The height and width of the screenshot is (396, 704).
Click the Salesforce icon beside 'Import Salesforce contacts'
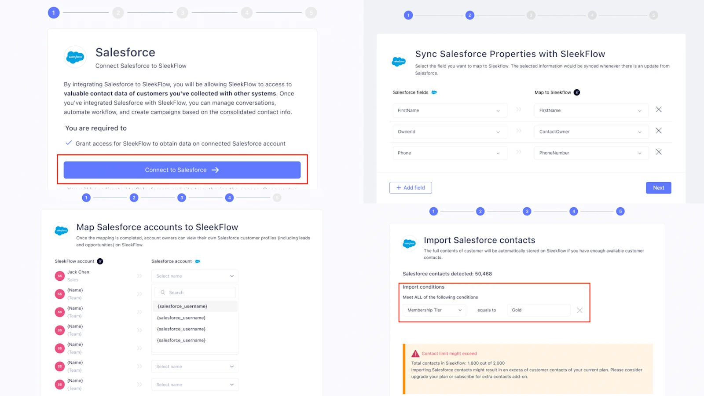(409, 243)
